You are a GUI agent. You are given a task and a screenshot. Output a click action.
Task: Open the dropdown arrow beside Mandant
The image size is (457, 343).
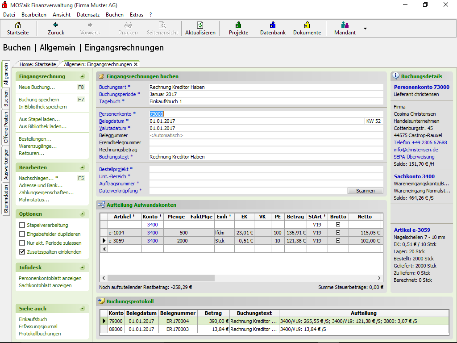(365, 29)
